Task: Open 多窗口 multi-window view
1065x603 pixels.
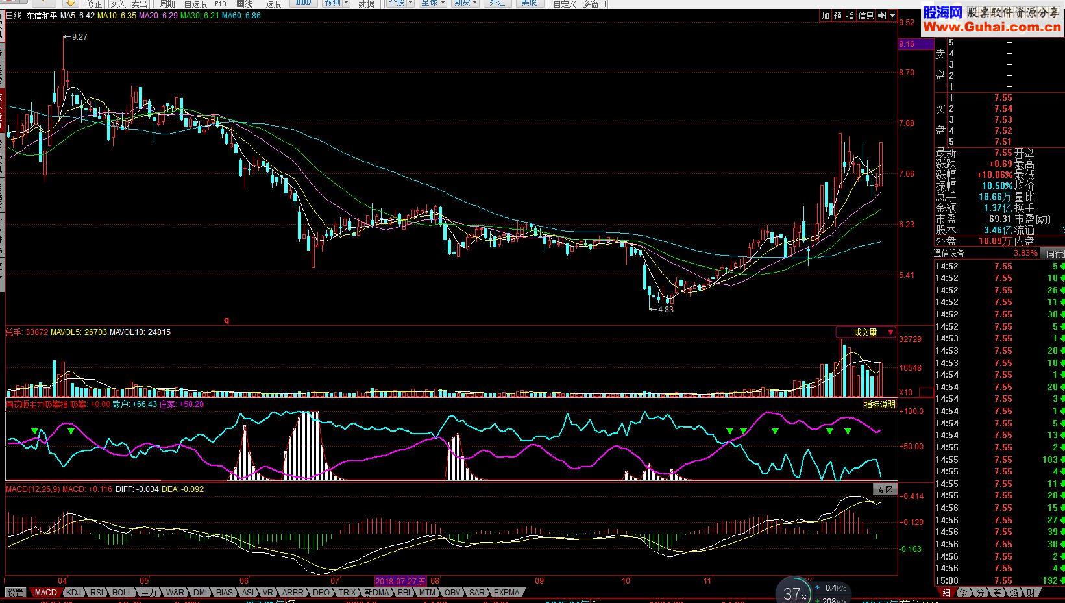Action: pyautogui.click(x=594, y=4)
